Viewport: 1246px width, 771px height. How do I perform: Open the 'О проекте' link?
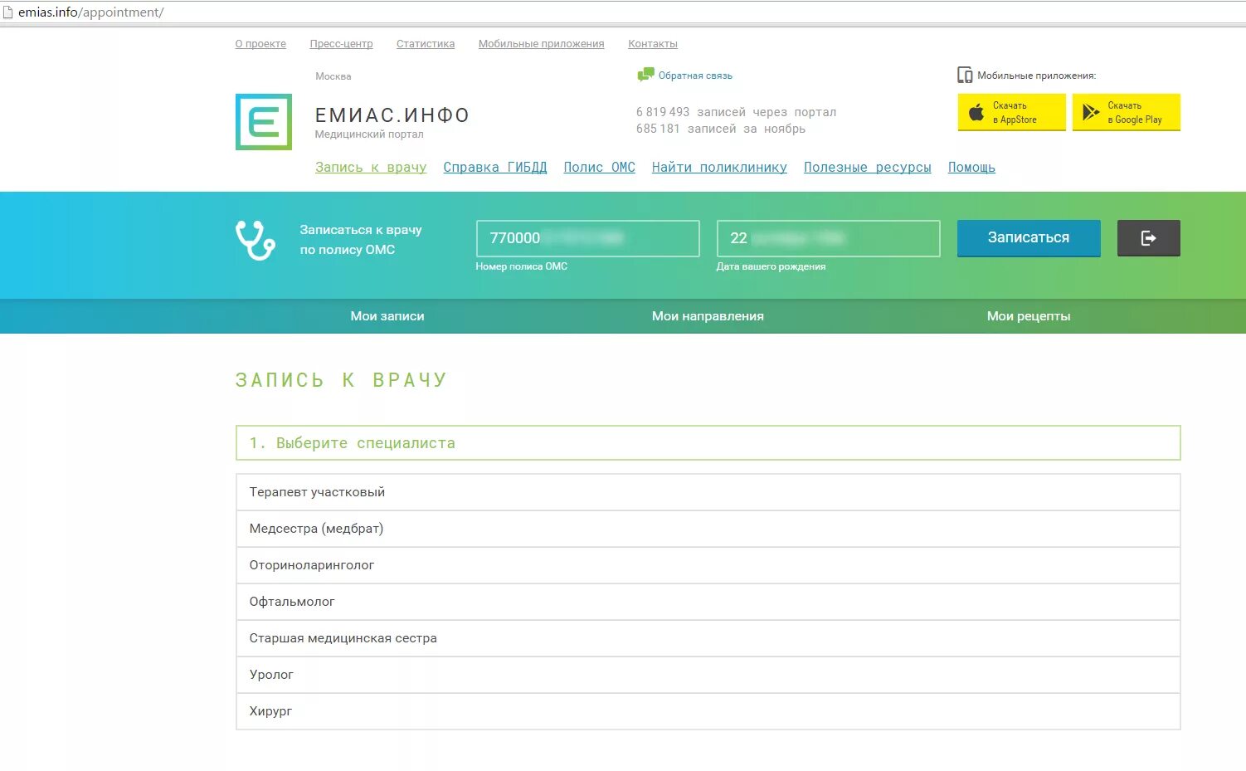pos(260,44)
